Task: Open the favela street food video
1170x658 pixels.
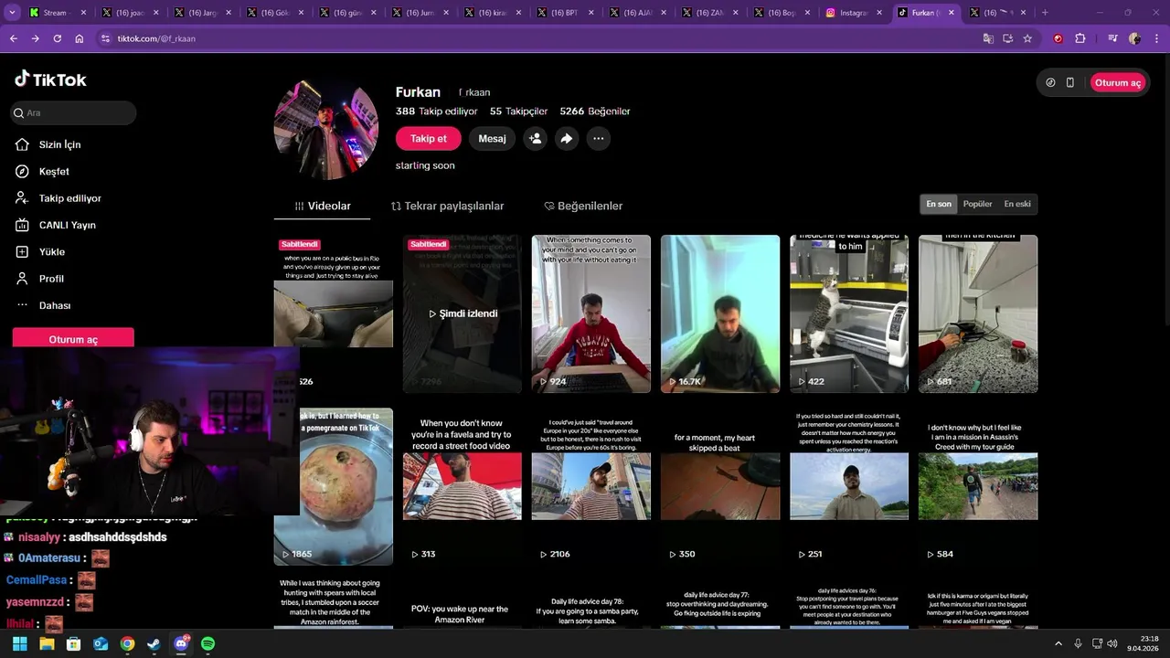Action: pyautogui.click(x=463, y=486)
